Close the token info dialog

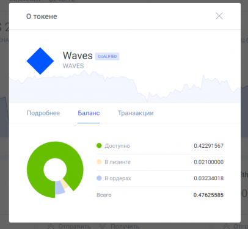(x=219, y=16)
